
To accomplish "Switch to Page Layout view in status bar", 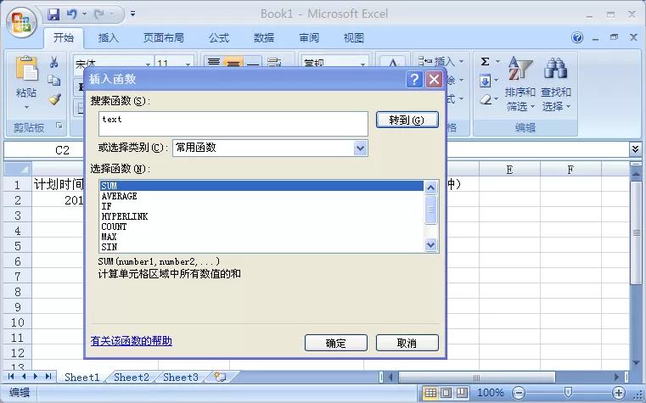I will [x=446, y=393].
